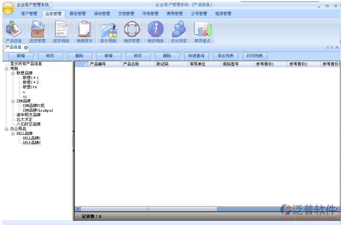Click the 快速查询 button
This screenshot has width=341, height=225.
pos(196,56)
